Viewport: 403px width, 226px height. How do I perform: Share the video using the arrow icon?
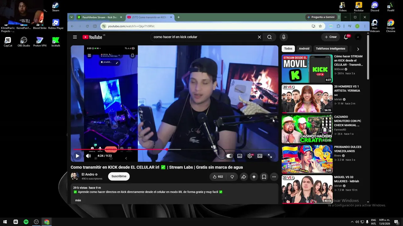tap(244, 177)
